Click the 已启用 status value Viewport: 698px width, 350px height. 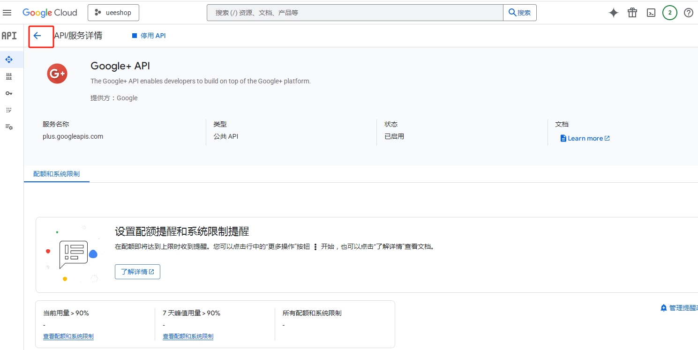click(x=394, y=136)
